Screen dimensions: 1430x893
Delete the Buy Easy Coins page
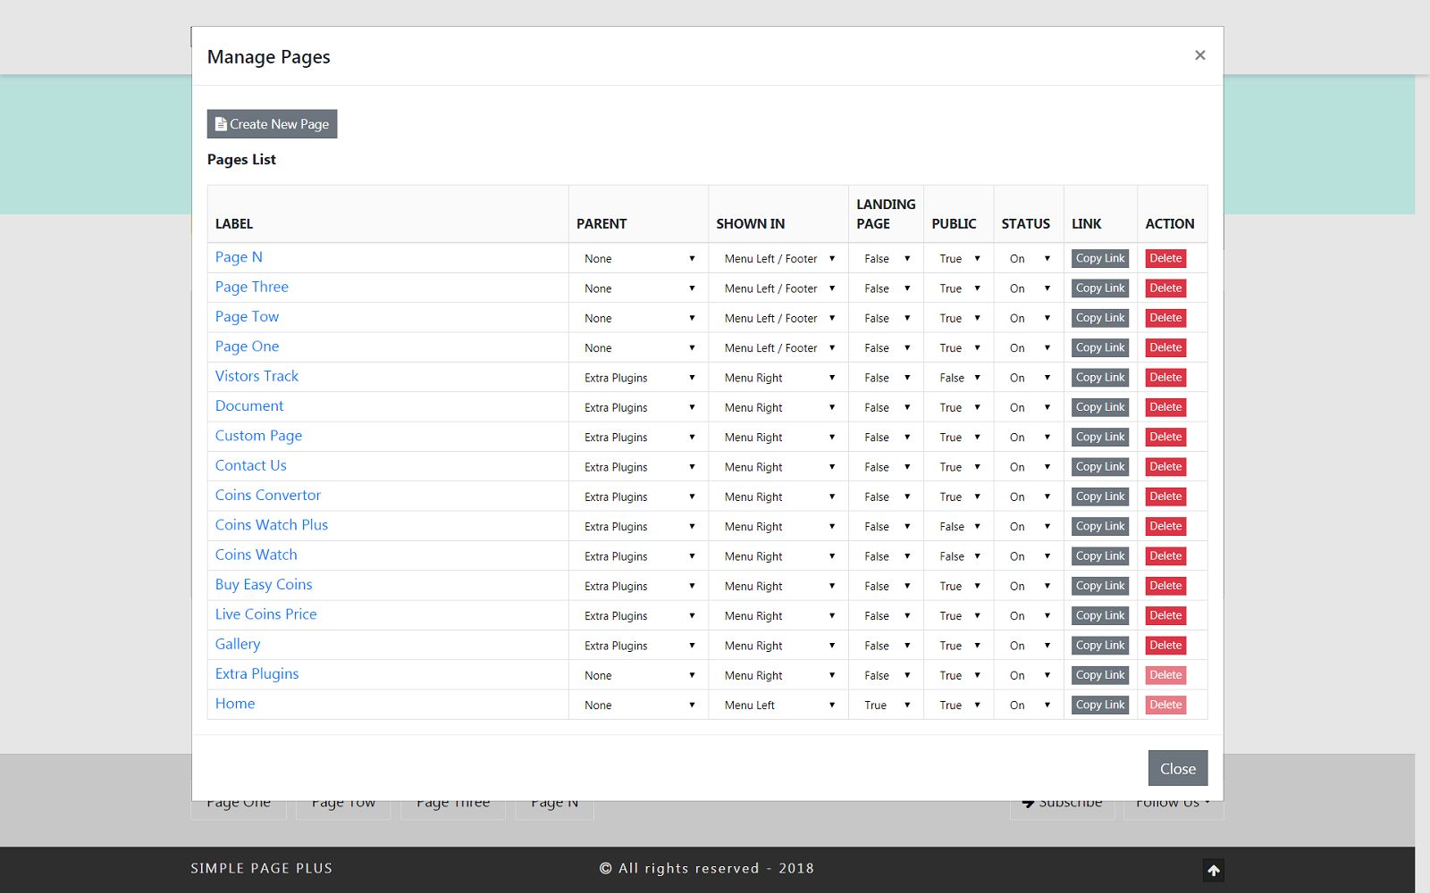tap(1165, 586)
